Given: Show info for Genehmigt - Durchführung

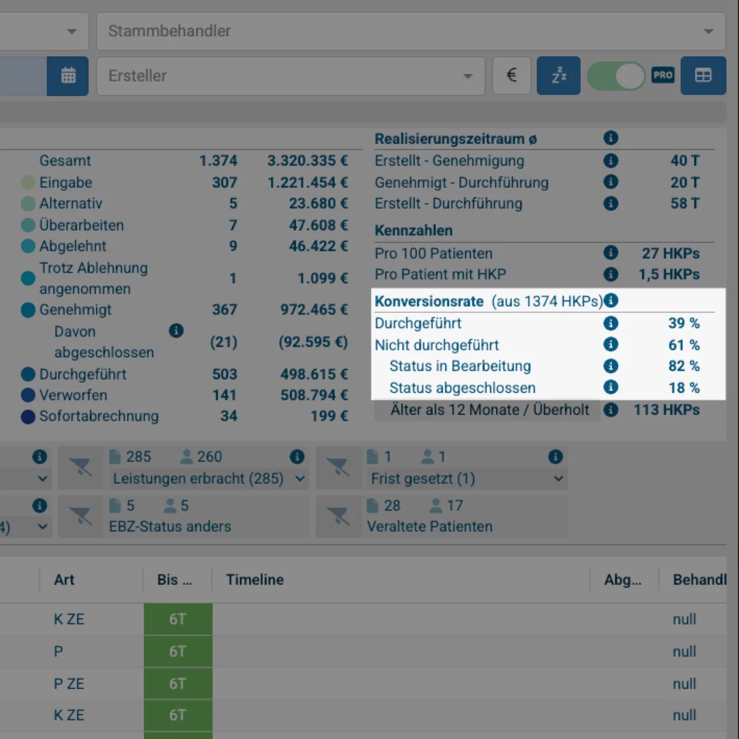Looking at the screenshot, I should click(x=611, y=182).
